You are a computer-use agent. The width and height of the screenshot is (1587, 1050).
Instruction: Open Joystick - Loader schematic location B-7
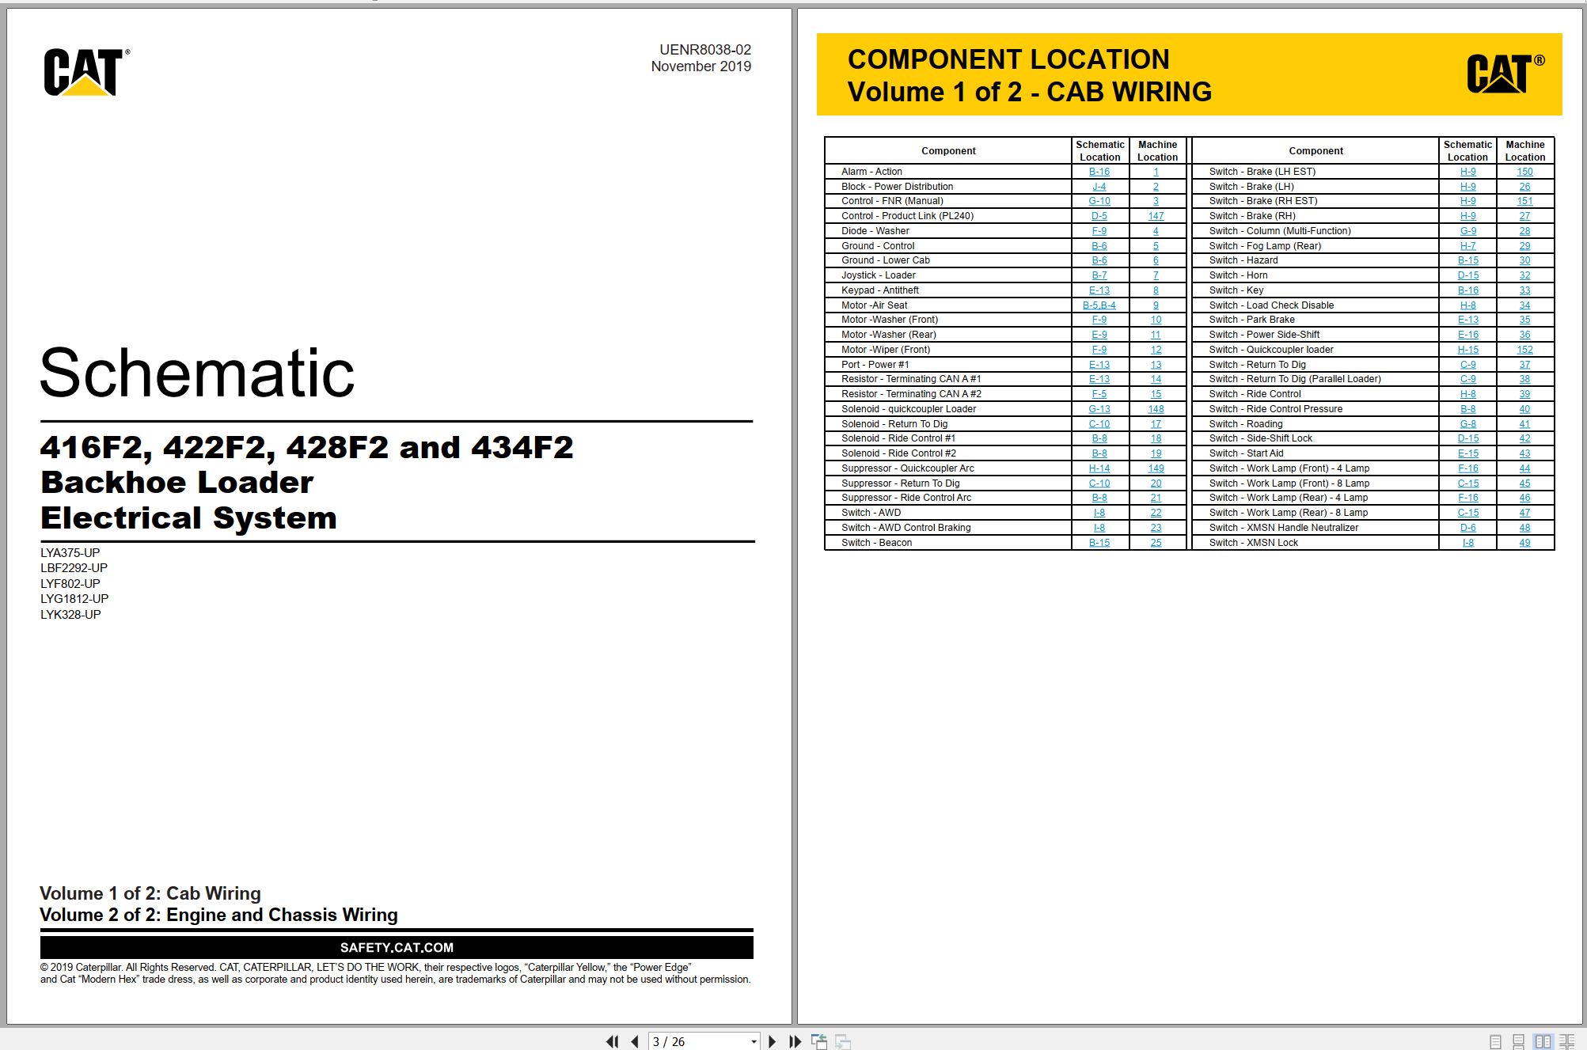pos(1099,275)
